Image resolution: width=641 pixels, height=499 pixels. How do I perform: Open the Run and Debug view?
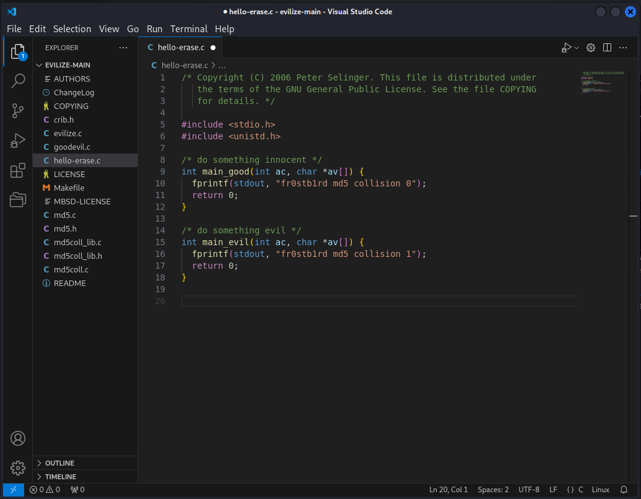18,141
